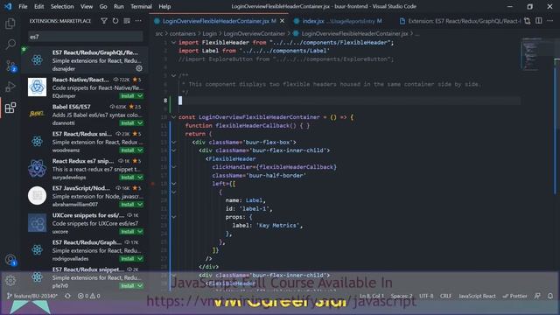
Task: Change the Spaces: 2 indentation setting
Action: 402,296
